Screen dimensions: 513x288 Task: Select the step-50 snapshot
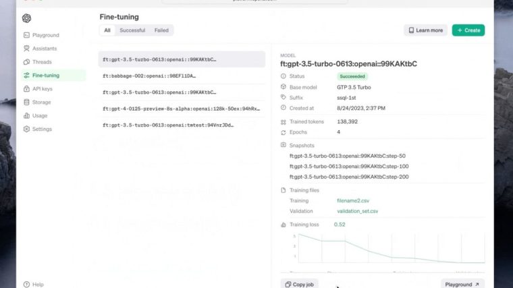click(x=348, y=156)
